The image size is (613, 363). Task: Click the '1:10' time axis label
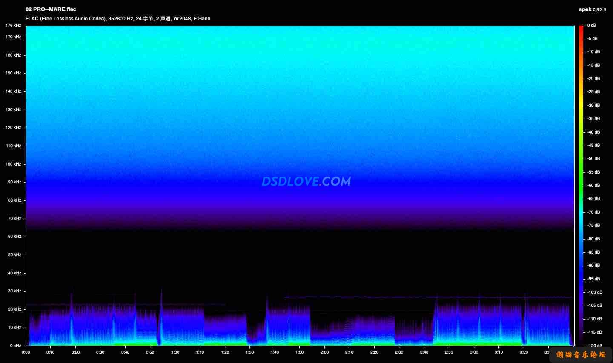click(200, 352)
